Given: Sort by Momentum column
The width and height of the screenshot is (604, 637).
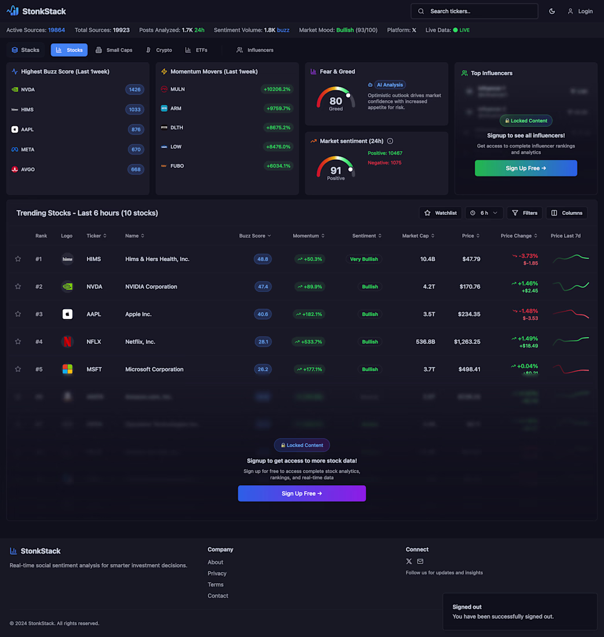Looking at the screenshot, I should [308, 236].
